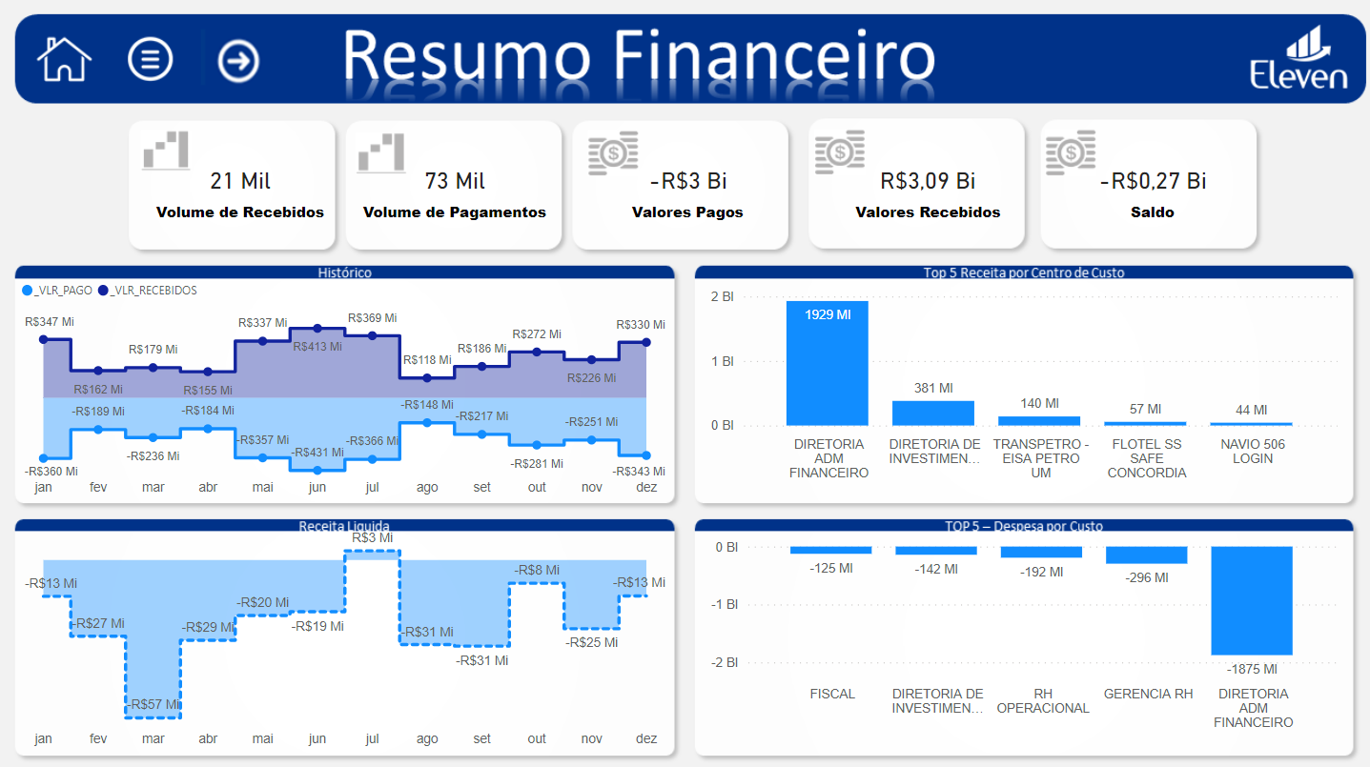The height and width of the screenshot is (767, 1370).
Task: Click bar chart icon on Volume de Recebidos card
Action: coord(165,151)
